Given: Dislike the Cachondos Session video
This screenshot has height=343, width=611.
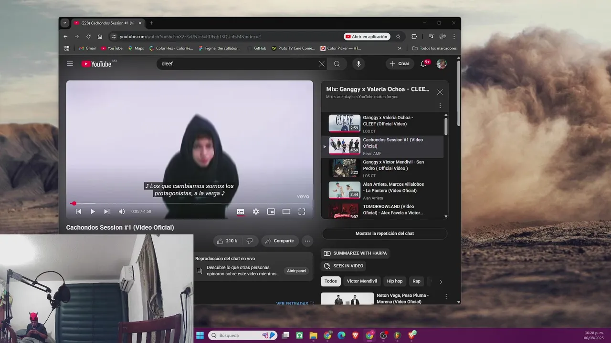Looking at the screenshot, I should (x=249, y=241).
